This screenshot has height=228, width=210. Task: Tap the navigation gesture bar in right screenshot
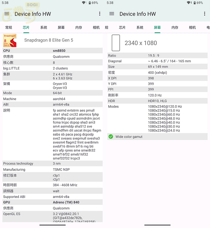click(x=157, y=225)
